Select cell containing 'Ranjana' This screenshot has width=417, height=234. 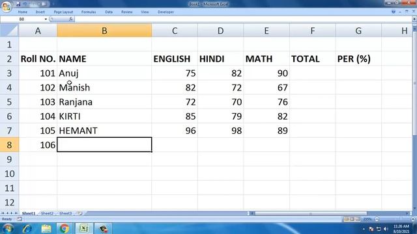[x=104, y=101]
